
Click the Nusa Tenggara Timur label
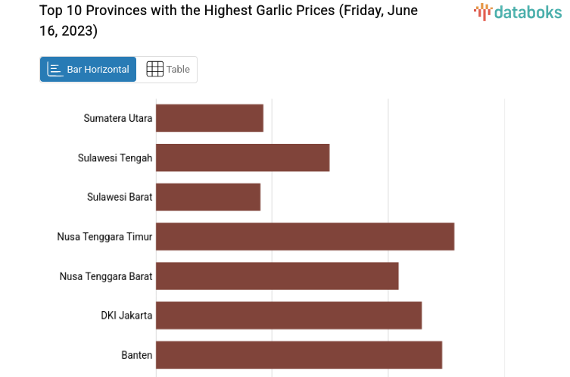[104, 236]
